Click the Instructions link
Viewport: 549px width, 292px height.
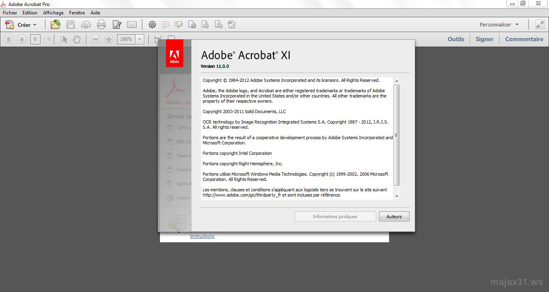202,236
